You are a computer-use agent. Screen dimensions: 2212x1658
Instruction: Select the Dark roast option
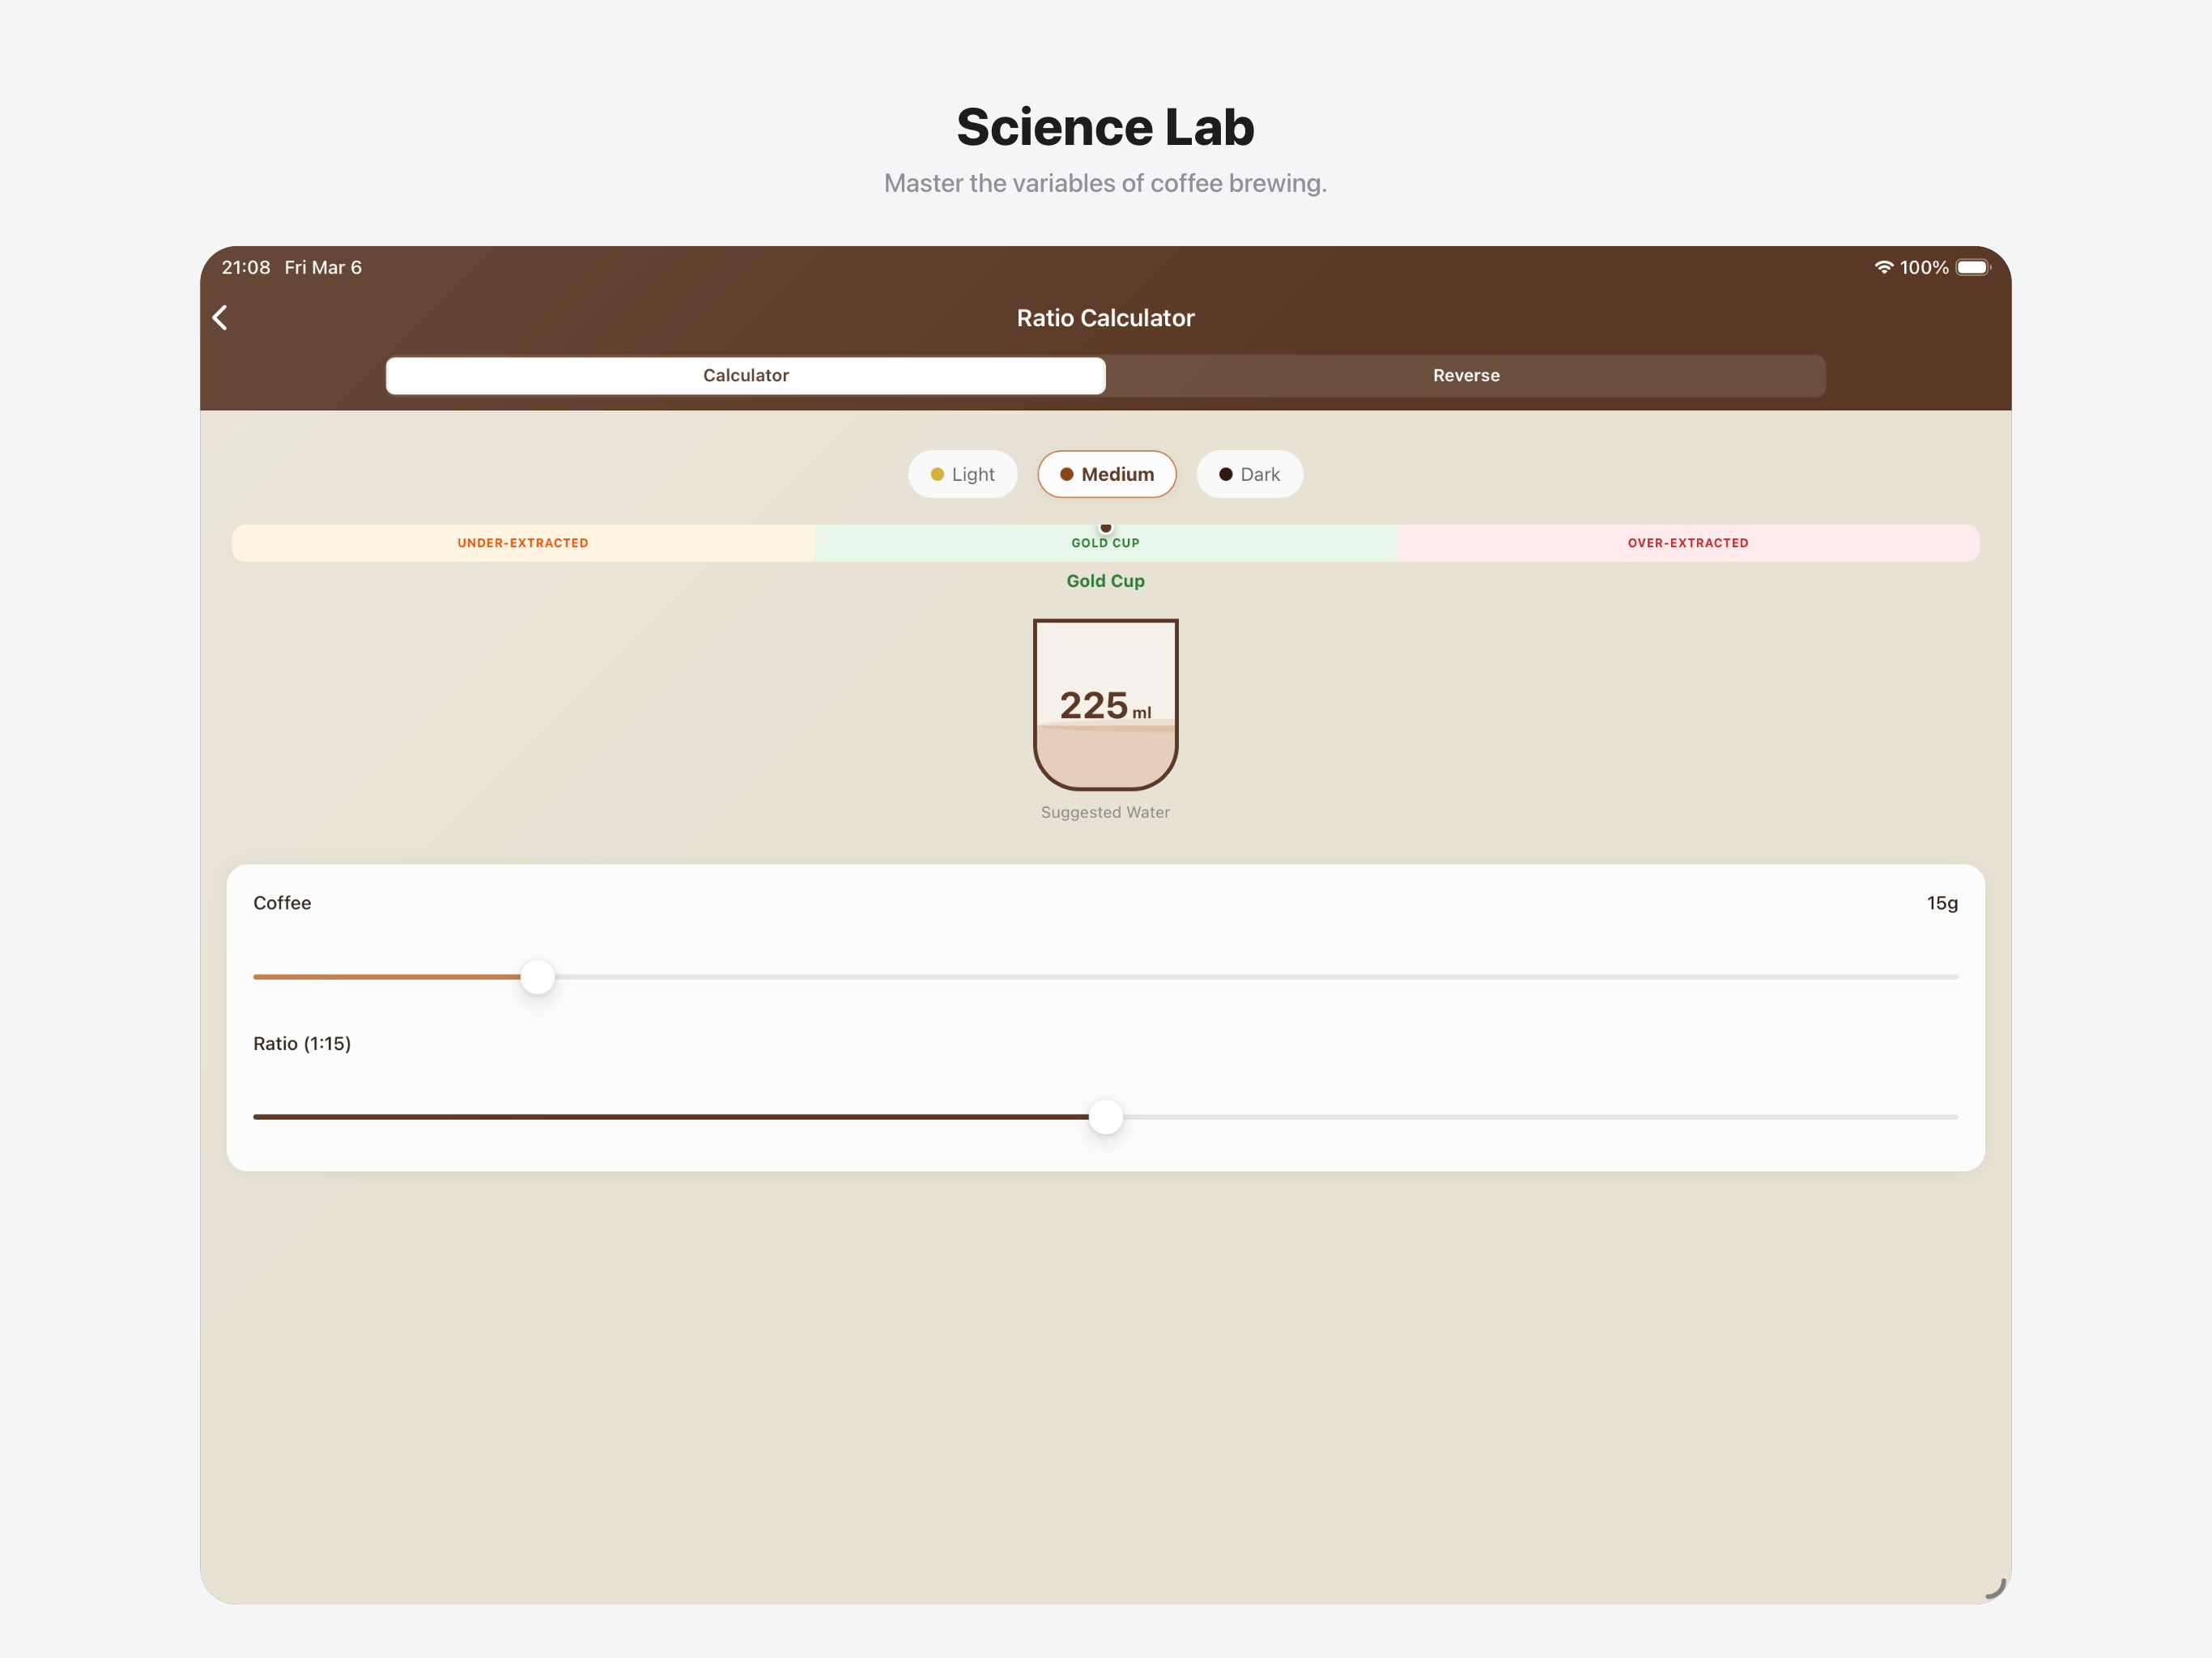coord(1249,474)
